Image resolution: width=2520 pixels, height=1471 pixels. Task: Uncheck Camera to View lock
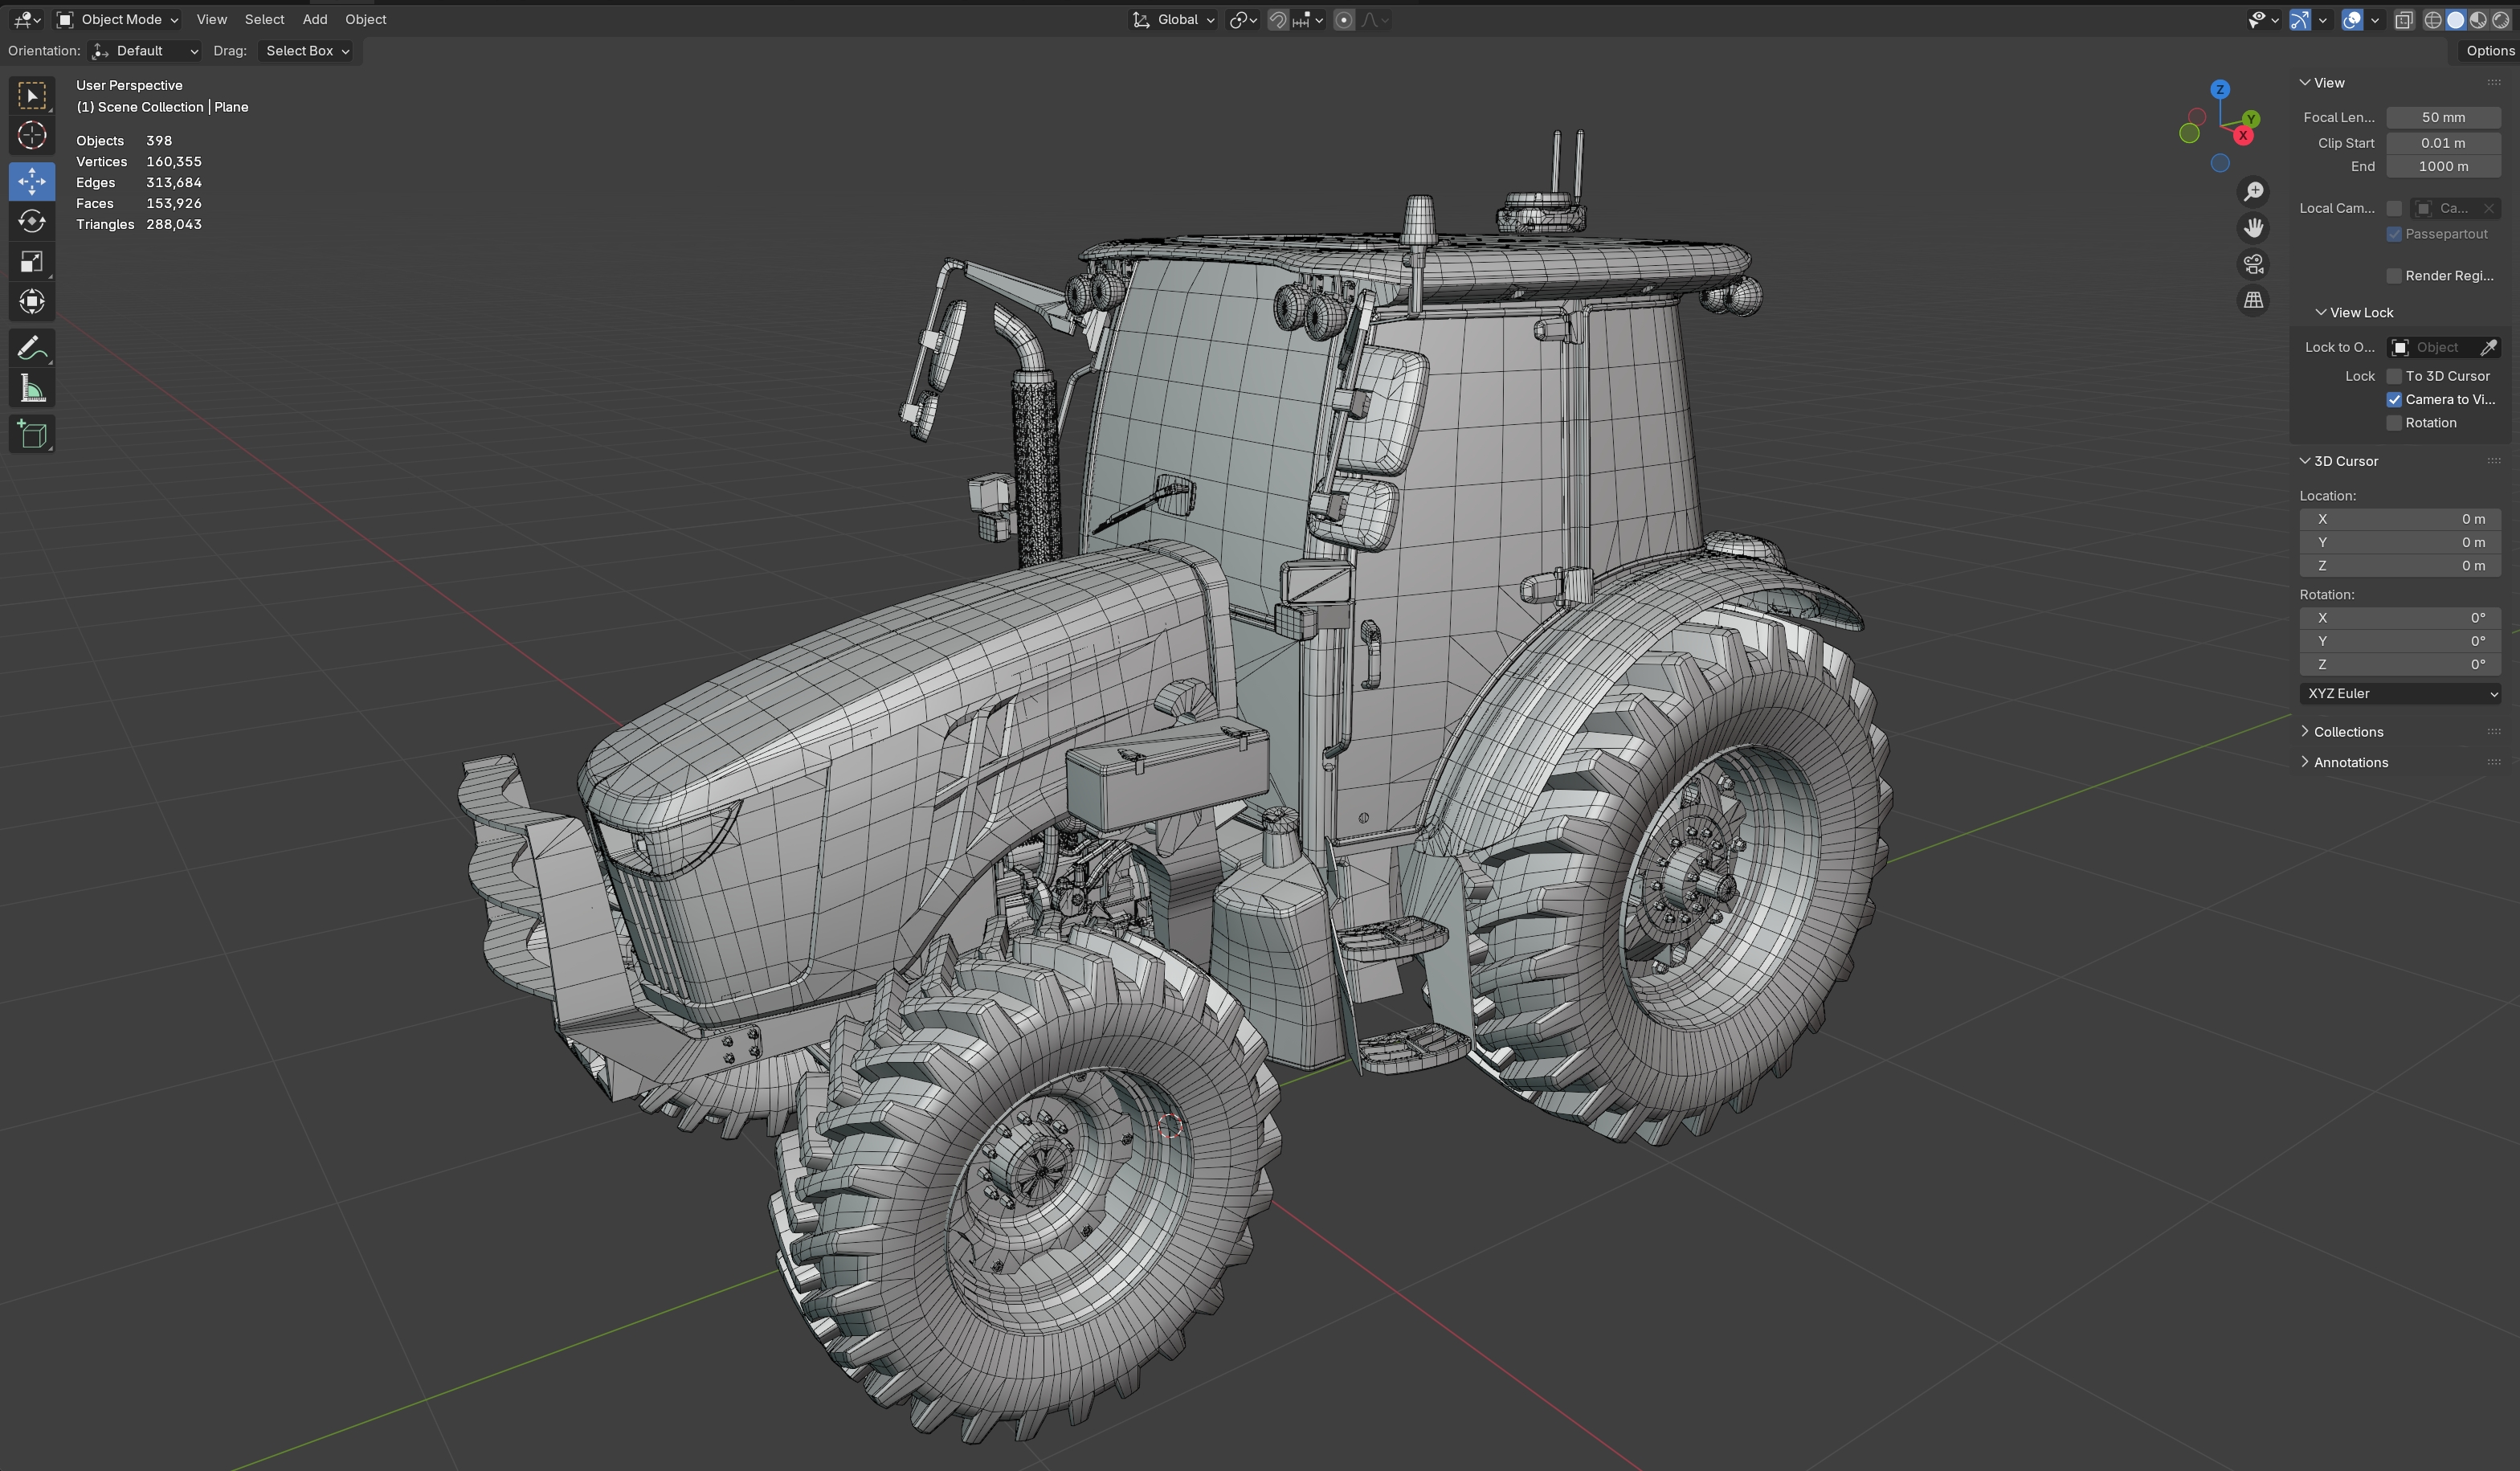tap(2394, 399)
